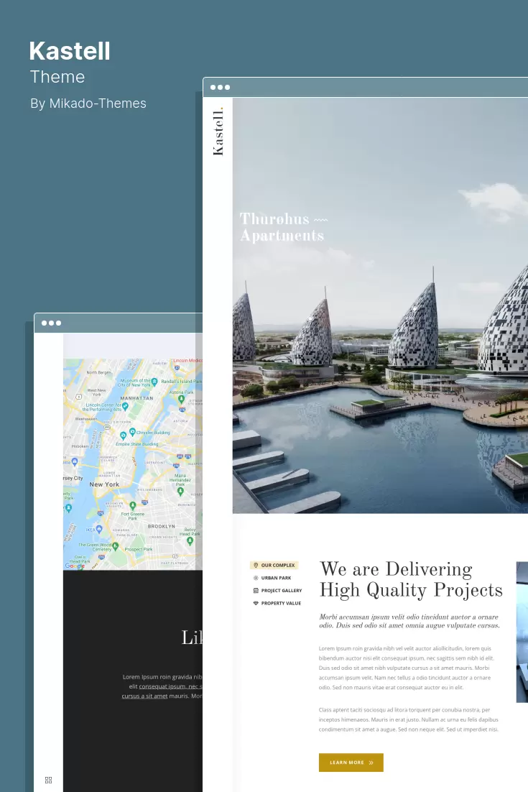The height and width of the screenshot is (792, 528).
Task: Select the Urban Park tab
Action: 272,578
